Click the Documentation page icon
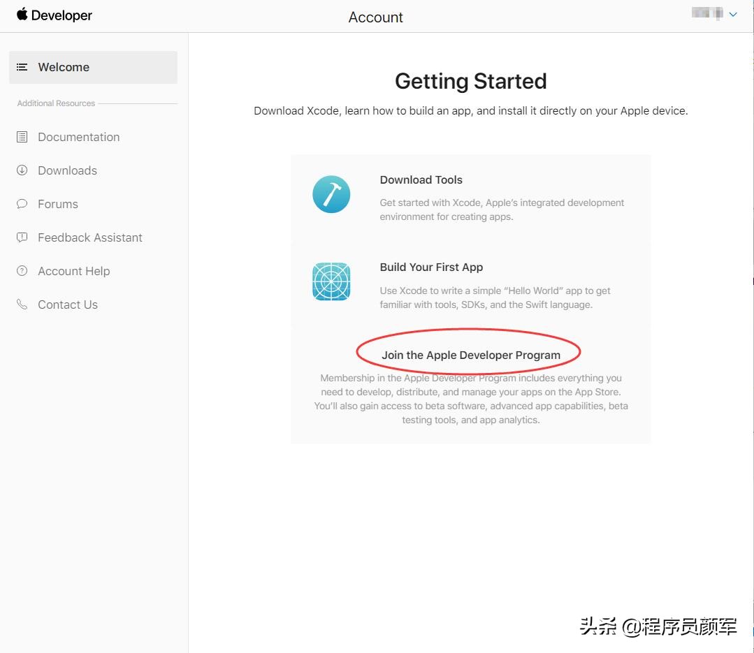 [x=22, y=137]
